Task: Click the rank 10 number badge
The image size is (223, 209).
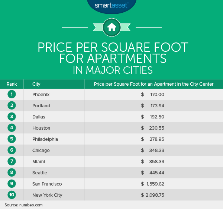Action: coord(12,195)
